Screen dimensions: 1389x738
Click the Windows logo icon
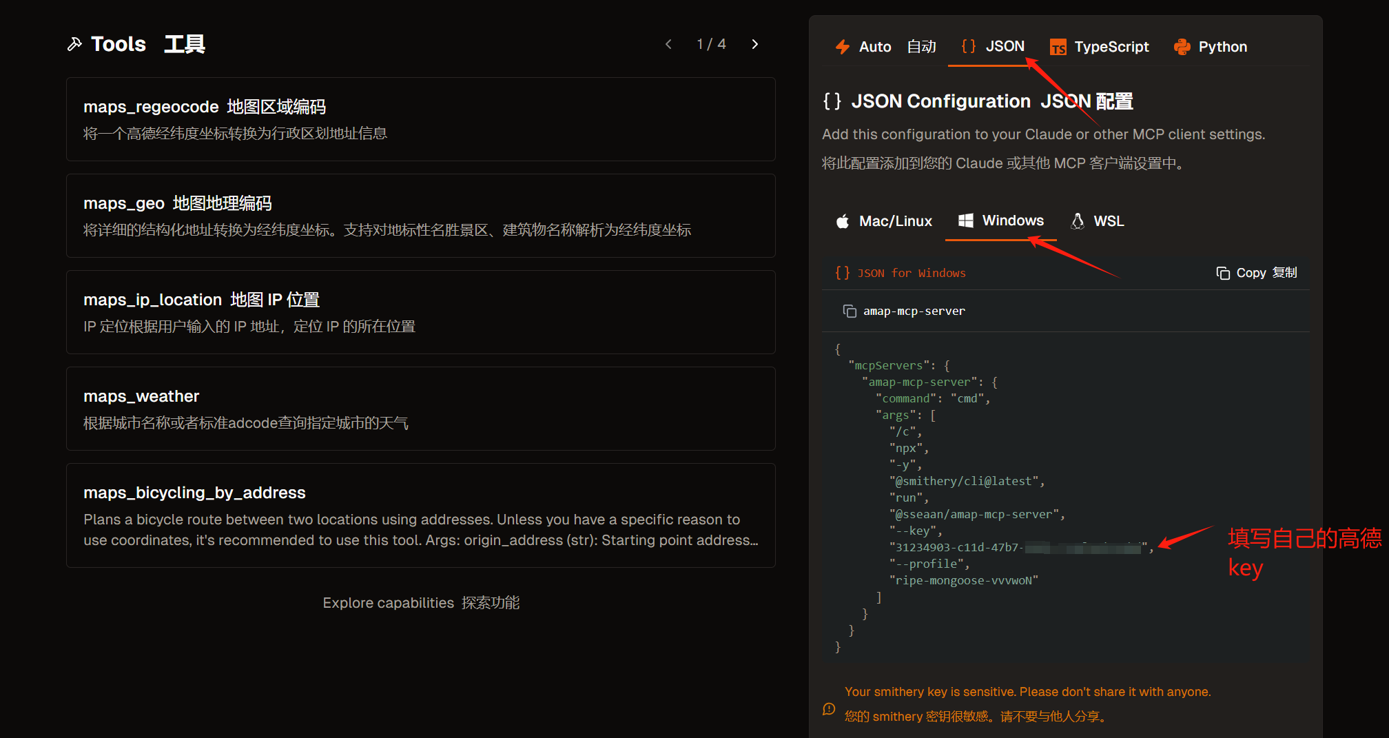[x=966, y=221]
